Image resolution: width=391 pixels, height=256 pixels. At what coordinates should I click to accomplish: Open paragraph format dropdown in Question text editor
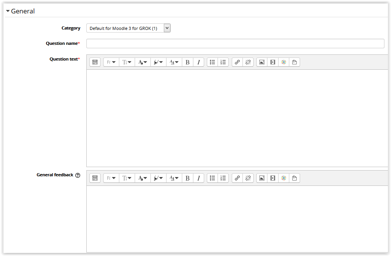click(x=174, y=62)
